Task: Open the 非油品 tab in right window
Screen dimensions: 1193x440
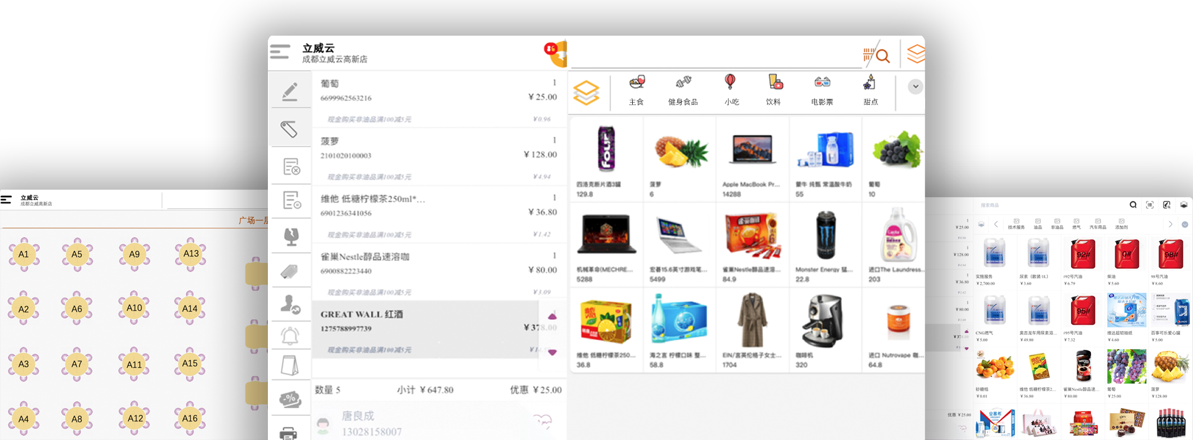Action: pyautogui.click(x=1057, y=224)
